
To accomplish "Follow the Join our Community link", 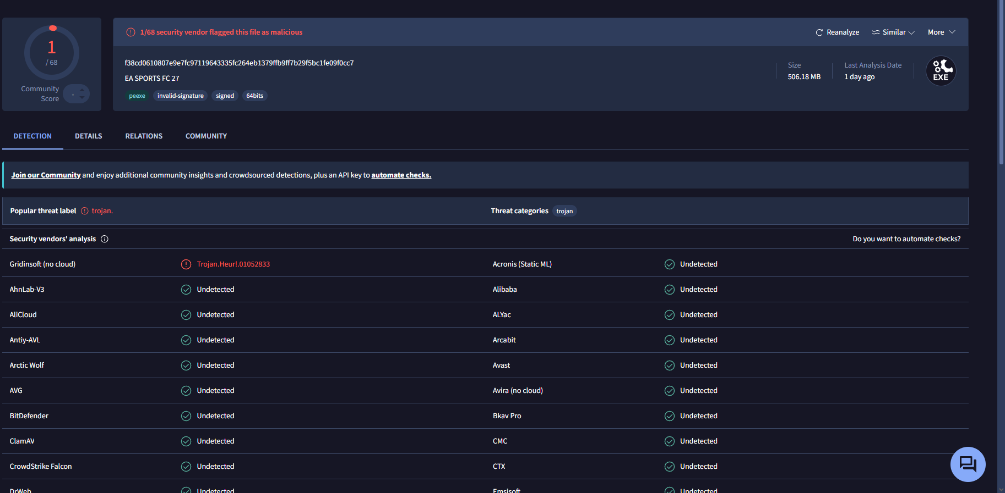I will coord(46,175).
